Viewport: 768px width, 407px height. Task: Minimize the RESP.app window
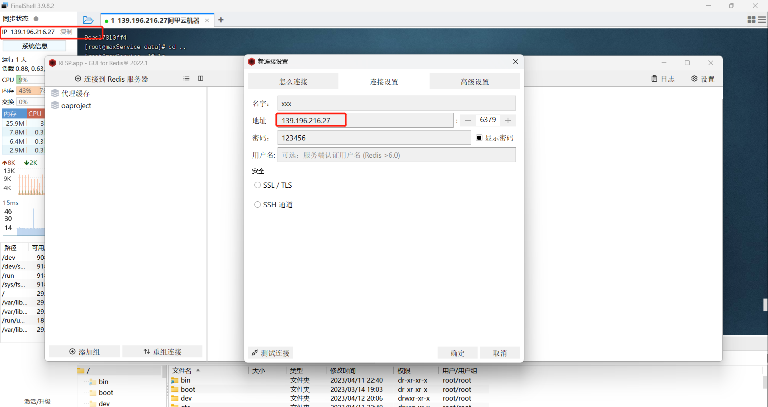664,63
